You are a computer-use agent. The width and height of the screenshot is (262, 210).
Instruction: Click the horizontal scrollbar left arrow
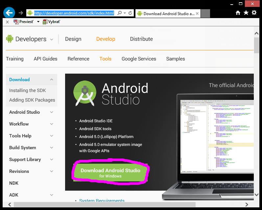(x=10, y=204)
